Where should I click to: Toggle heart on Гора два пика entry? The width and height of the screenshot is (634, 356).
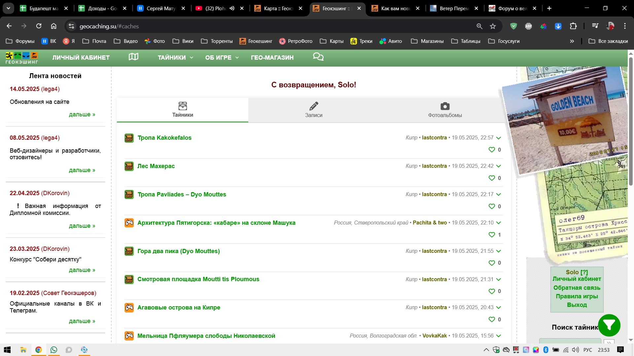(492, 263)
